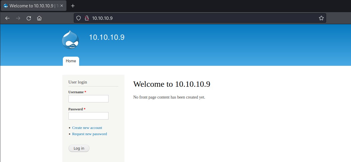Image resolution: width=351 pixels, height=162 pixels.
Task: Click the Welcome to 10.10.10.9 page heading
Action: (x=172, y=84)
